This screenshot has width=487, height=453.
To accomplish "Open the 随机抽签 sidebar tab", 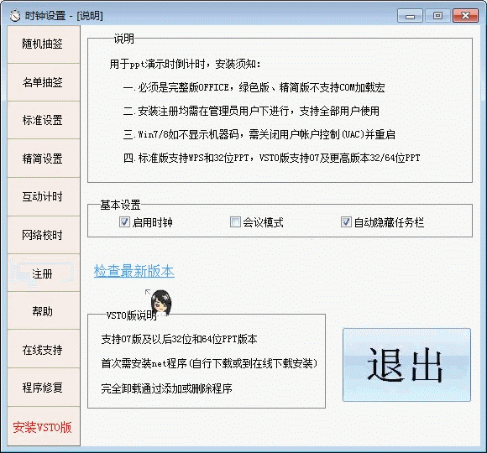I will click(44, 44).
